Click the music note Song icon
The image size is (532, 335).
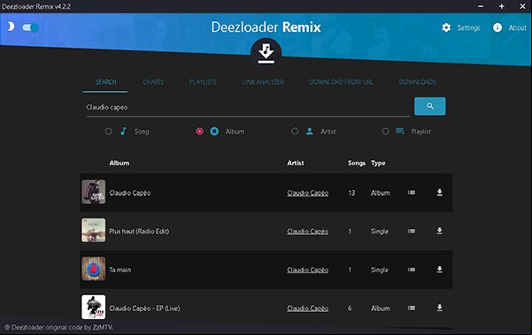[124, 131]
